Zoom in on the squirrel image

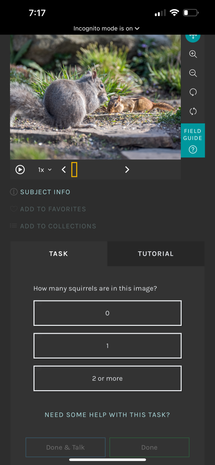[x=193, y=54]
